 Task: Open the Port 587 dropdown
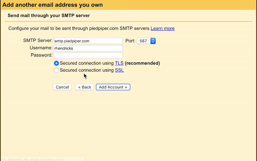click(146, 41)
